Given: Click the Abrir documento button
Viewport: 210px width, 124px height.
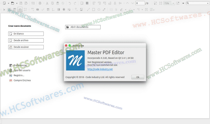Looking at the screenshot, I should (x=83, y=27).
